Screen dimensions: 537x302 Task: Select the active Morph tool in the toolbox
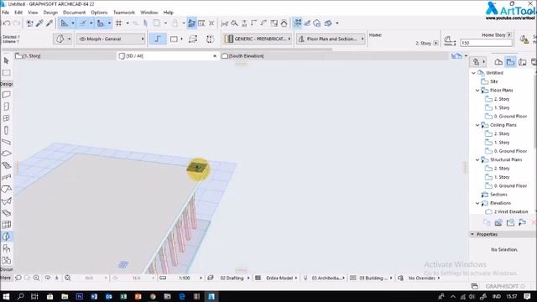tap(6, 237)
